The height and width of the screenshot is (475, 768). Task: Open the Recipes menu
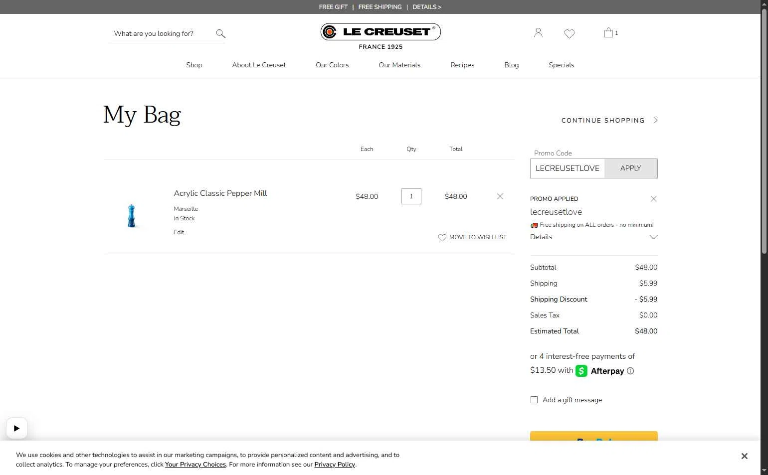(462, 65)
